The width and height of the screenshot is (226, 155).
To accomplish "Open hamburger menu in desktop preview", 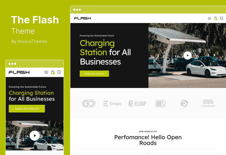I will pos(209,18).
